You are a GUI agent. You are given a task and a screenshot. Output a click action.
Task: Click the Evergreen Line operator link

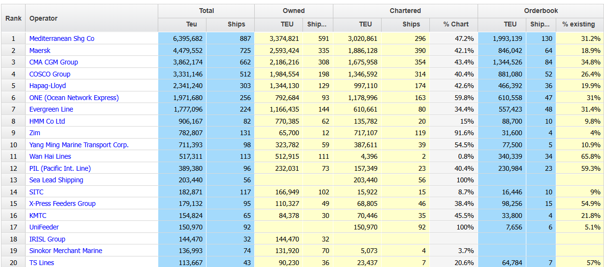[51, 109]
